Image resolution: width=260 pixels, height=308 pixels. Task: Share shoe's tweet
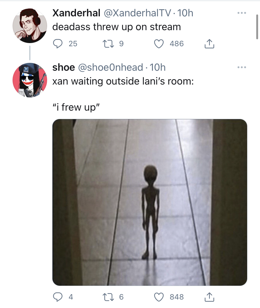(x=209, y=297)
